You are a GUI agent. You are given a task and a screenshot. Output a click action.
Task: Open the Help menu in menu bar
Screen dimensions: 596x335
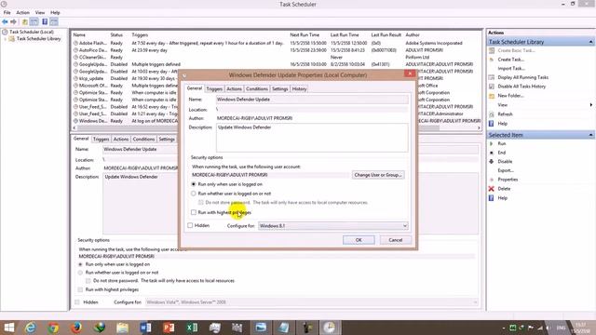click(x=55, y=12)
